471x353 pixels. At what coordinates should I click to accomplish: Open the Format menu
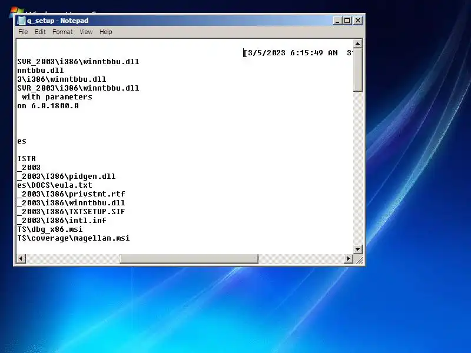coord(62,32)
